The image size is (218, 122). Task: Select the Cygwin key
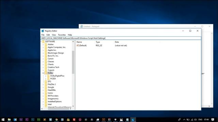tap(51, 70)
